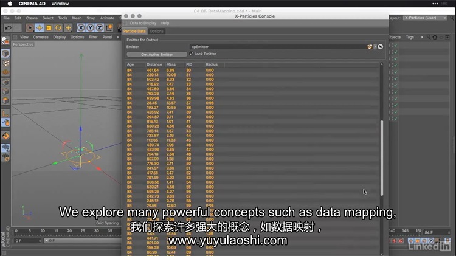Click the console vertical scrollbar thumb
This screenshot has height=256, width=456.
click(x=382, y=158)
